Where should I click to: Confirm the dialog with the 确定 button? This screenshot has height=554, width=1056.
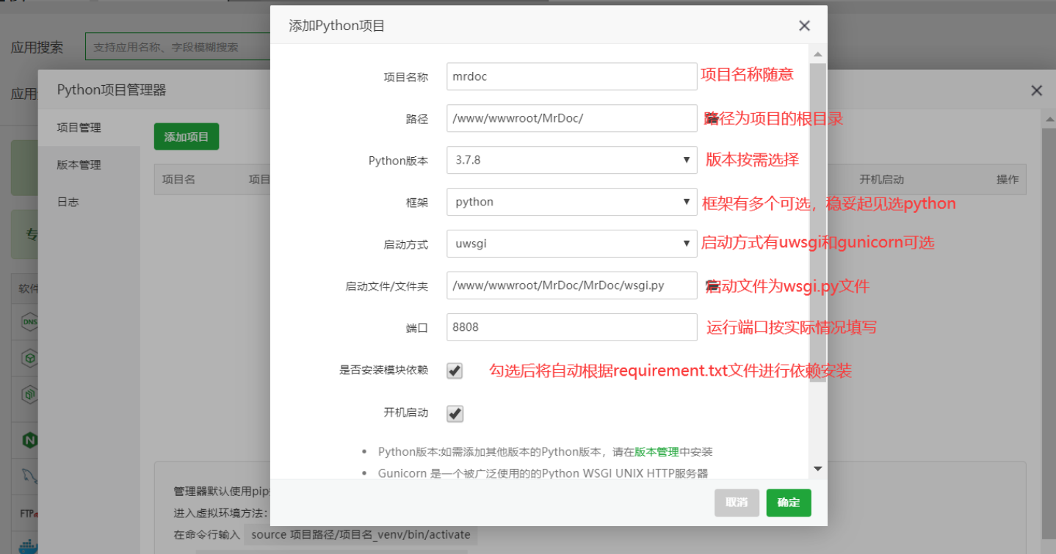coord(788,503)
